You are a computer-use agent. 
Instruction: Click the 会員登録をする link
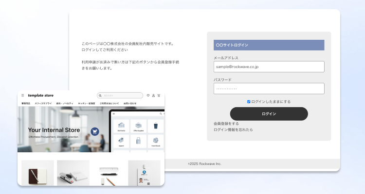(x=226, y=124)
